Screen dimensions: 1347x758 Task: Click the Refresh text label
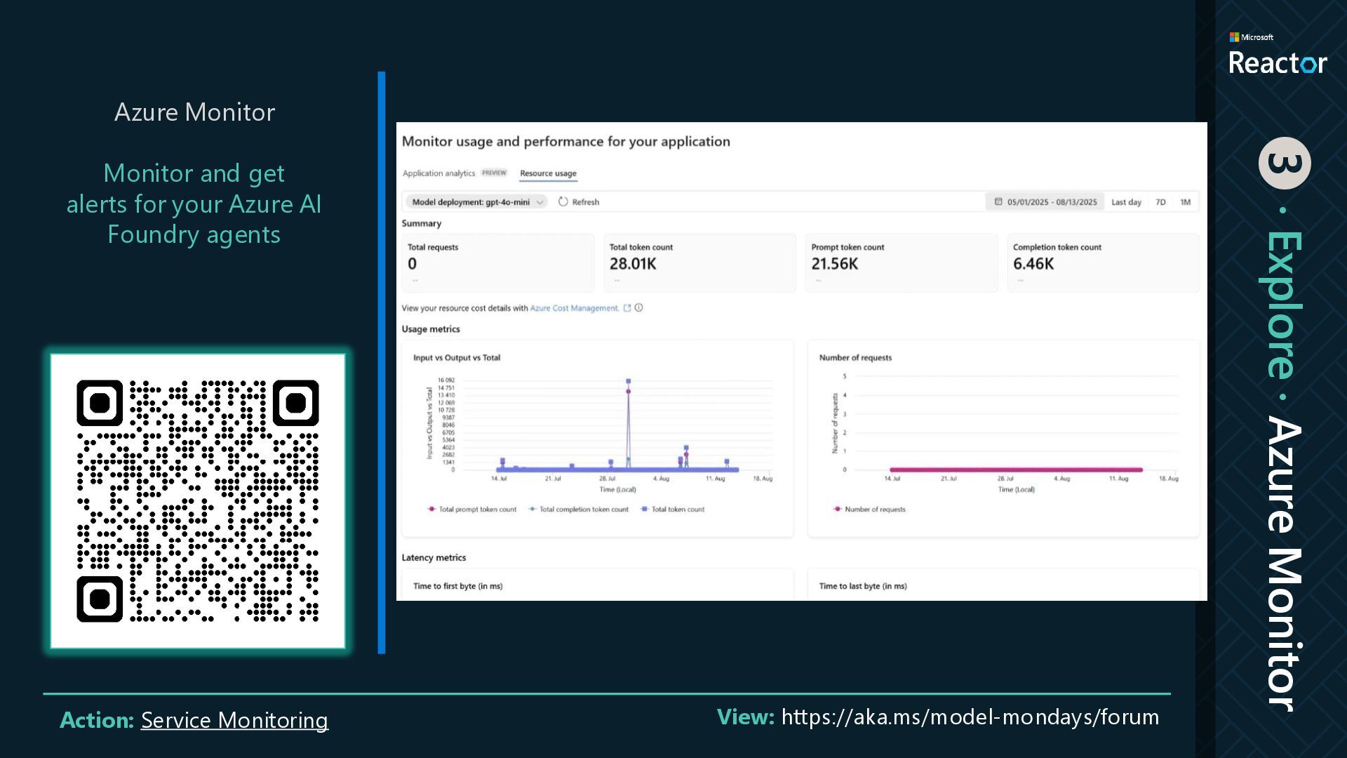click(586, 202)
